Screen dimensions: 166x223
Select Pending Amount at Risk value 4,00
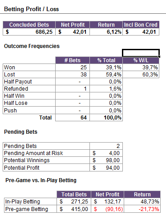pos(106,153)
